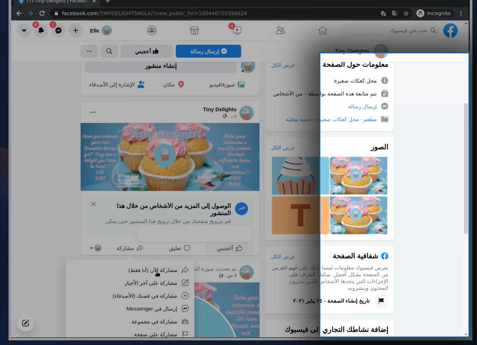477x345 pixels.
Task: Open the Tiny Delights post three-dot menu
Action: (x=93, y=112)
